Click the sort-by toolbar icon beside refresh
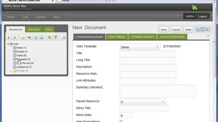 point(56,37)
